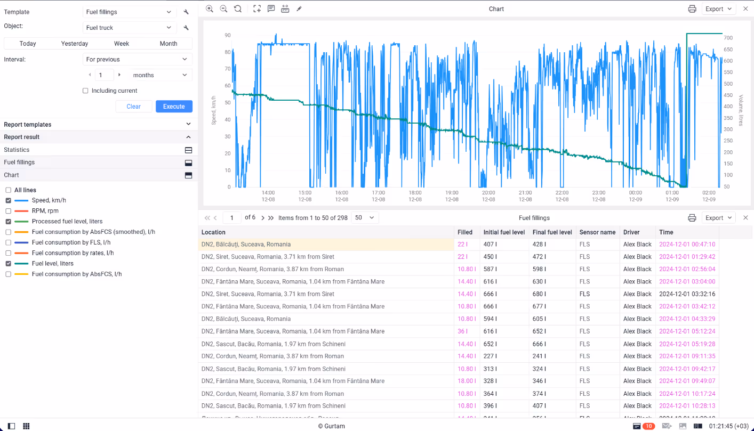
Task: Toggle the Statistics panel layout icon
Action: point(188,150)
